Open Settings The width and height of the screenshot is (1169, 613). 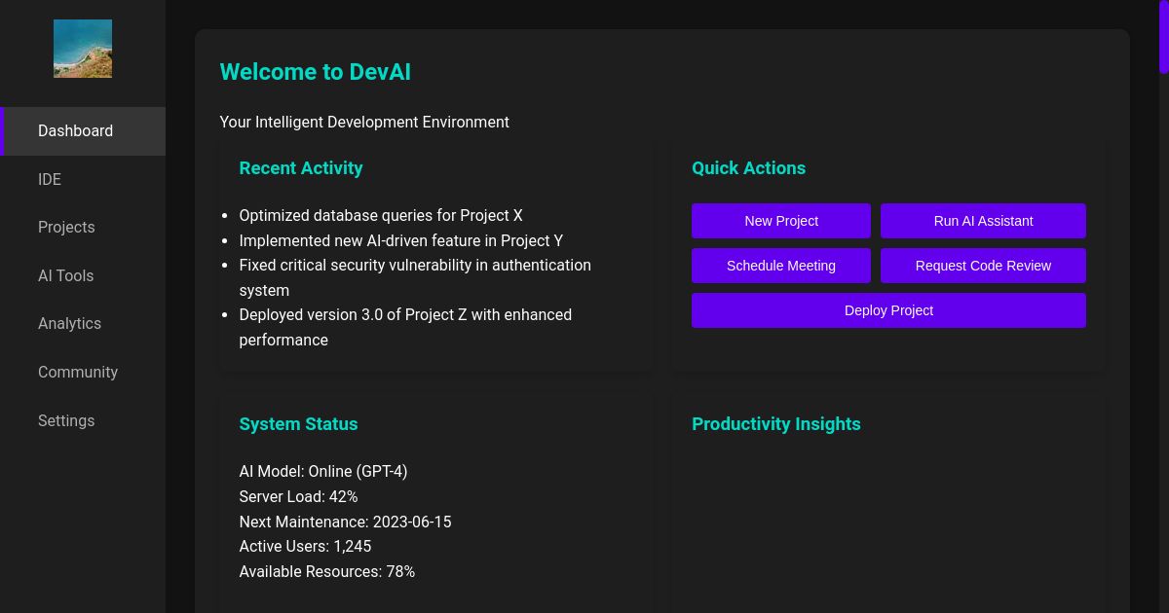[x=66, y=420]
